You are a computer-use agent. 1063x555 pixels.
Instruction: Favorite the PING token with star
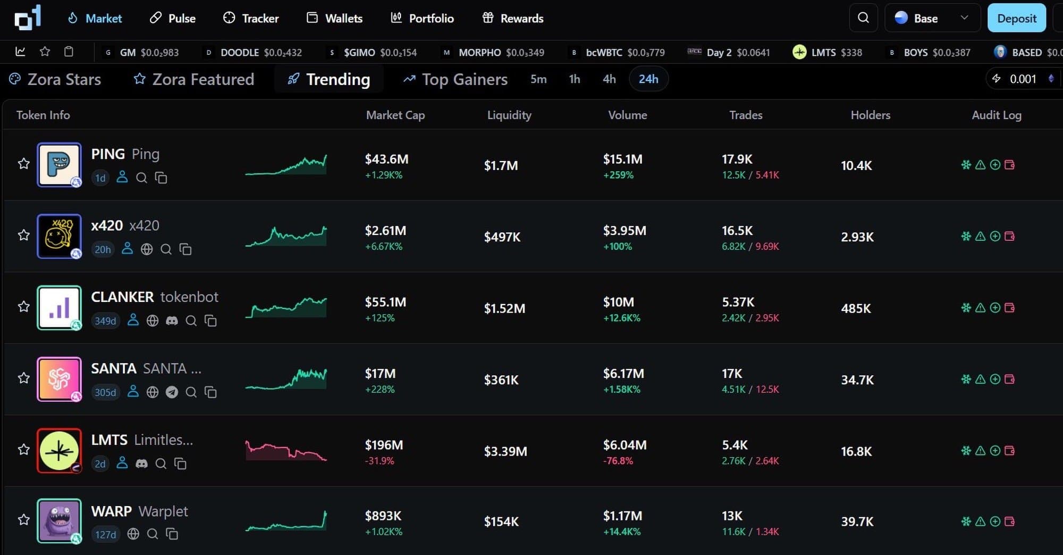23,164
